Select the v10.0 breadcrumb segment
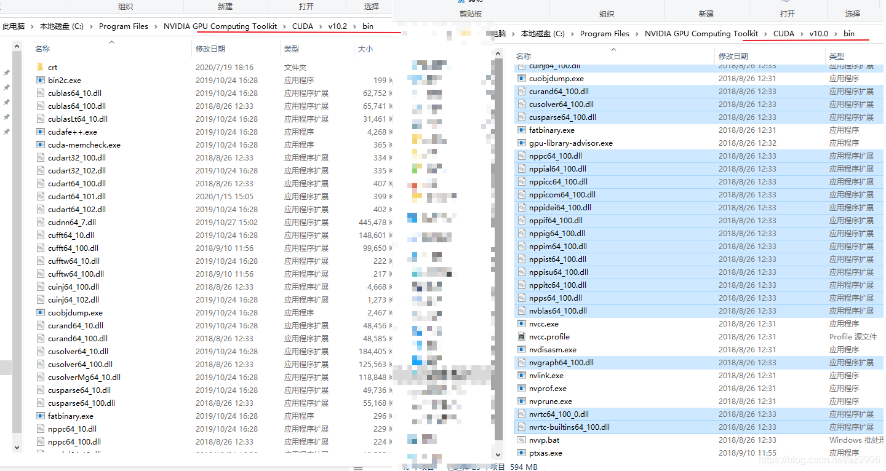This screenshot has width=886, height=471. click(x=819, y=34)
